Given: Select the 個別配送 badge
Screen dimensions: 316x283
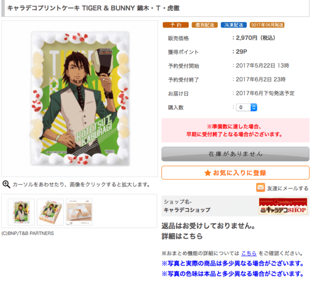Looking at the screenshot, I should pos(204,25).
